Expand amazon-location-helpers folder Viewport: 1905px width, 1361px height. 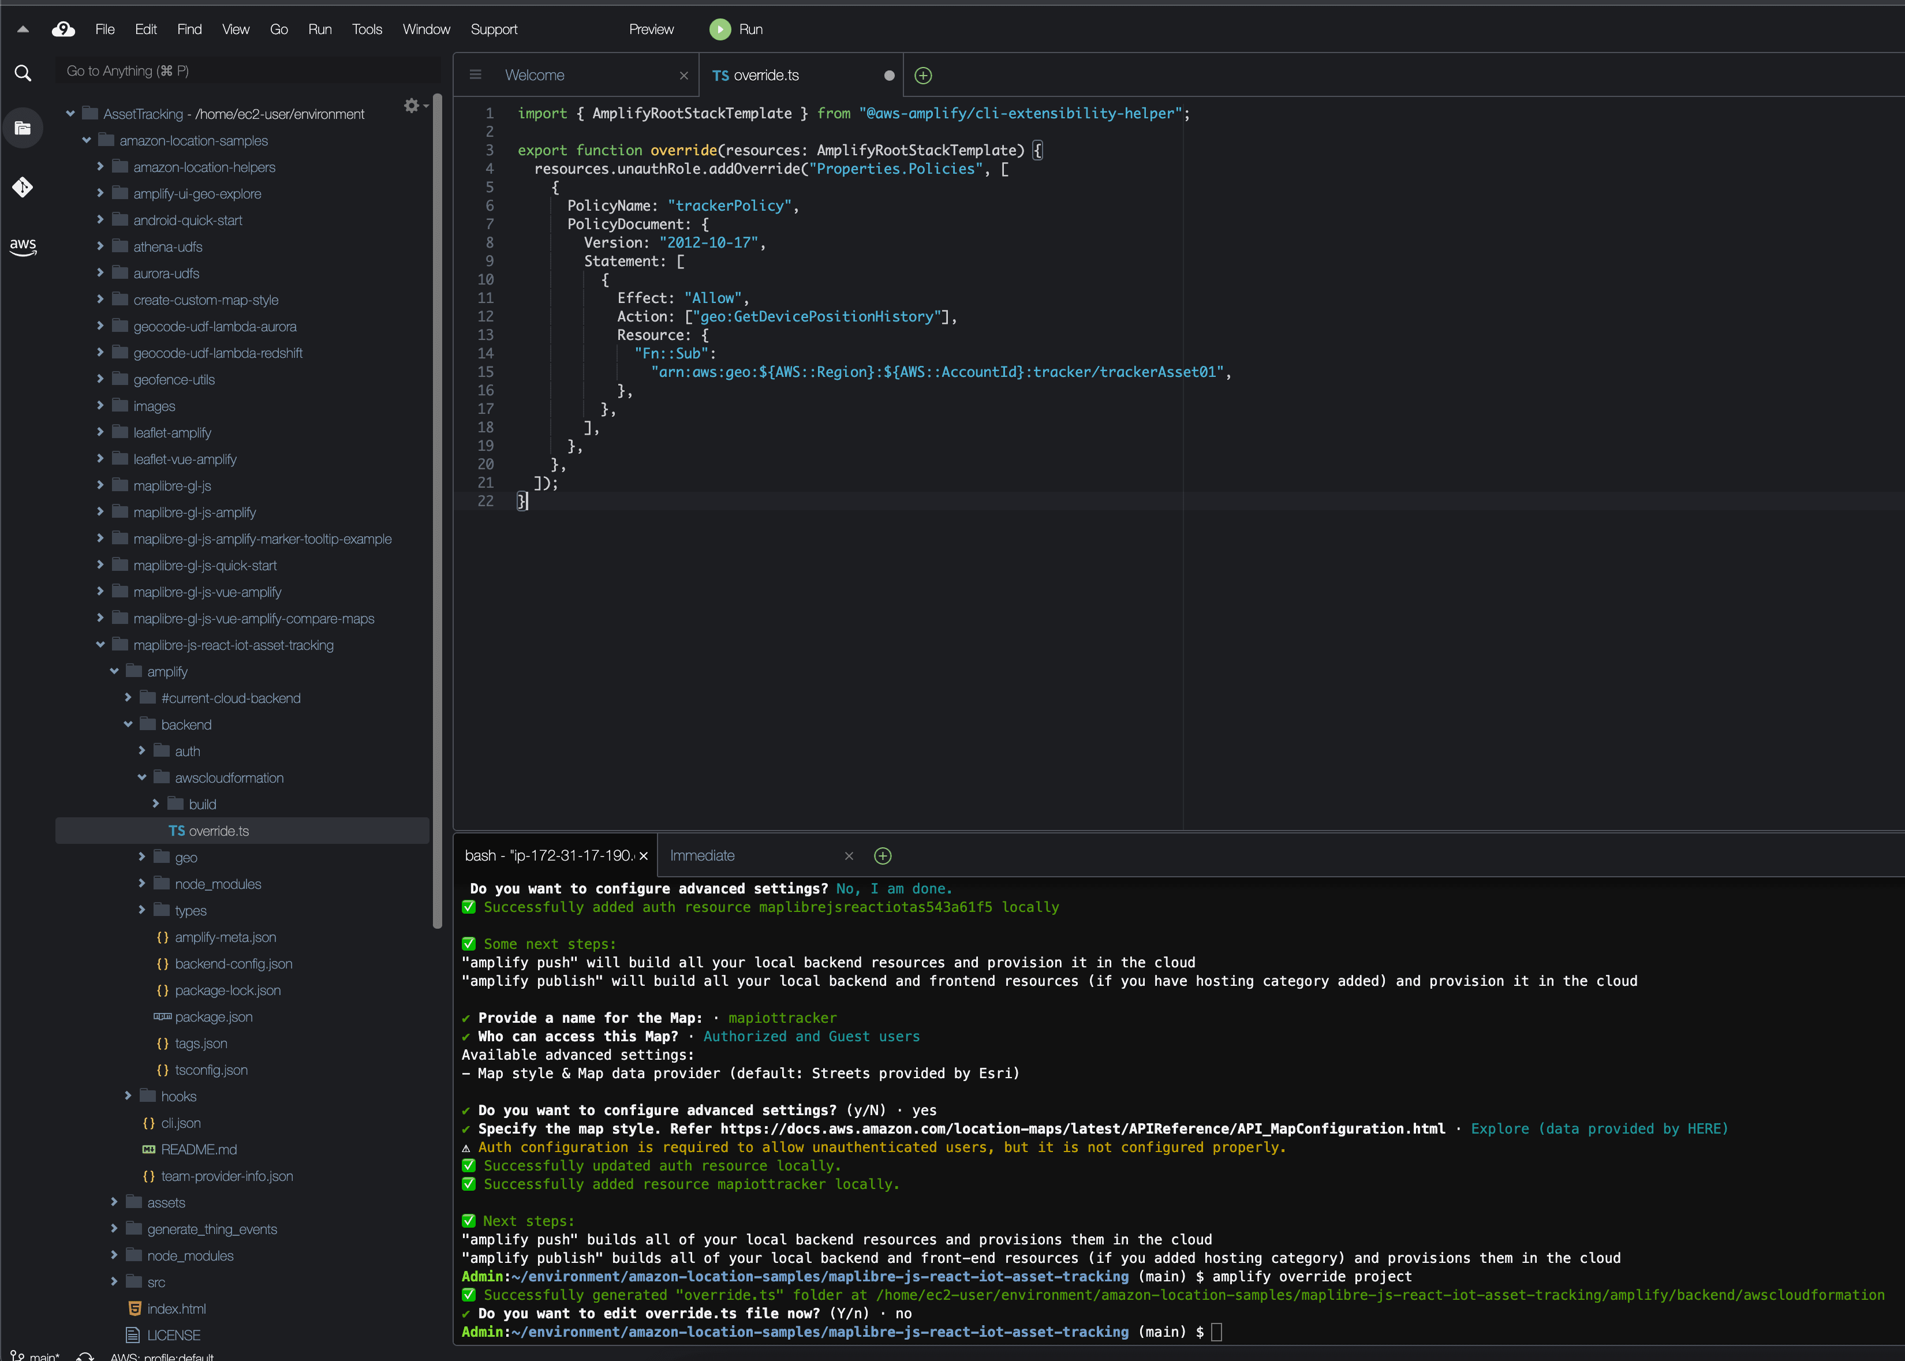tap(100, 167)
